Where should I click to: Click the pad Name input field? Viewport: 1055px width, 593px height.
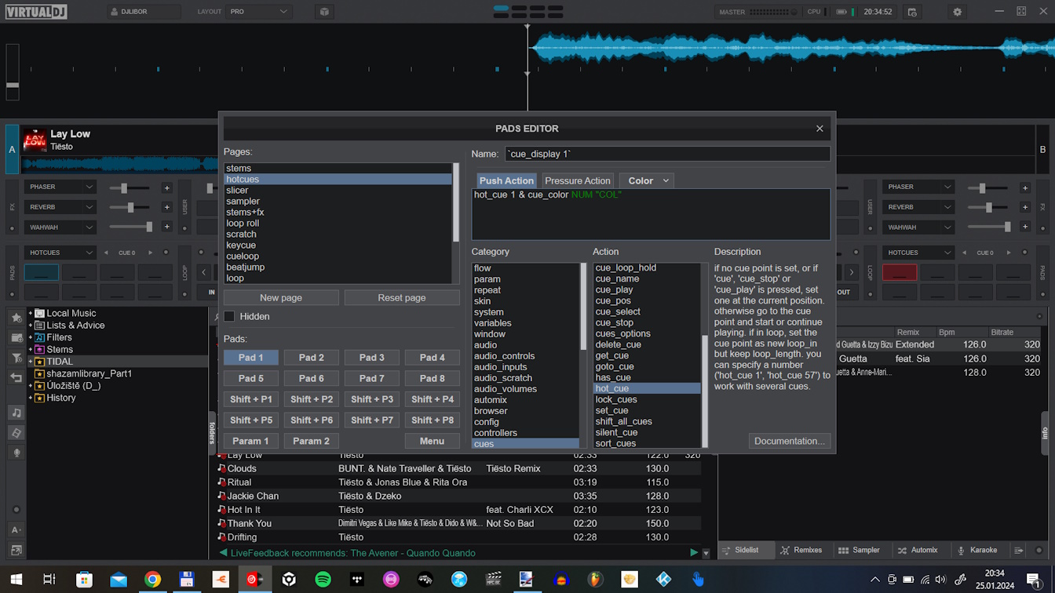click(x=666, y=154)
